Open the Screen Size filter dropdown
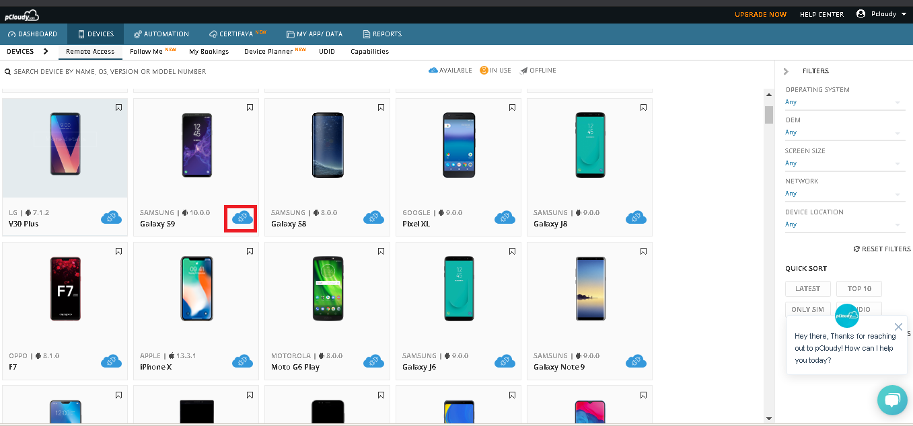Viewport: 913px width, 426px height. point(845,163)
